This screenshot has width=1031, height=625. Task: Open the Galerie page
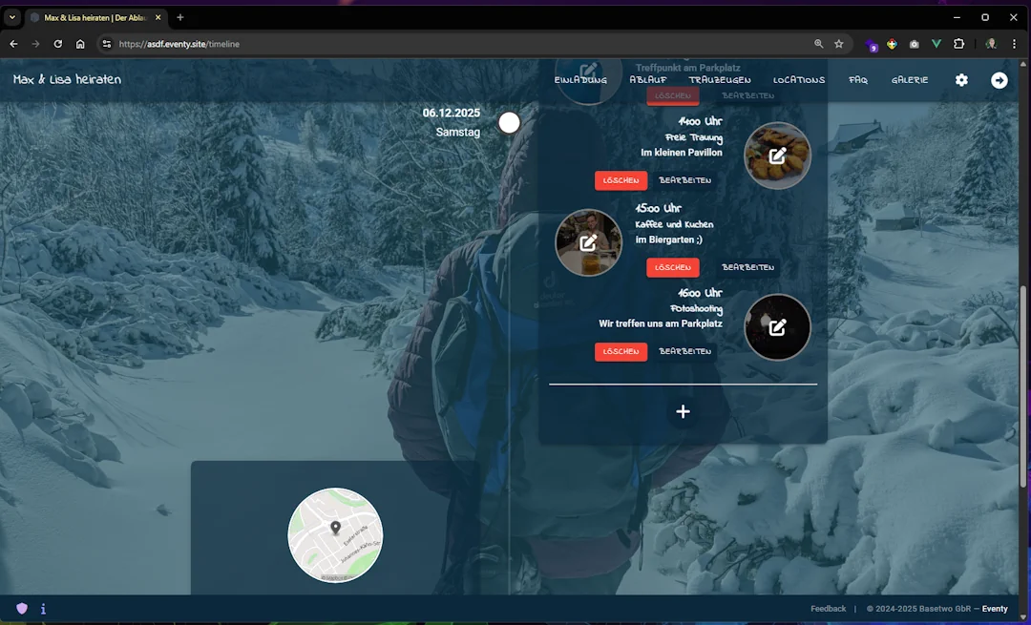[x=910, y=80]
